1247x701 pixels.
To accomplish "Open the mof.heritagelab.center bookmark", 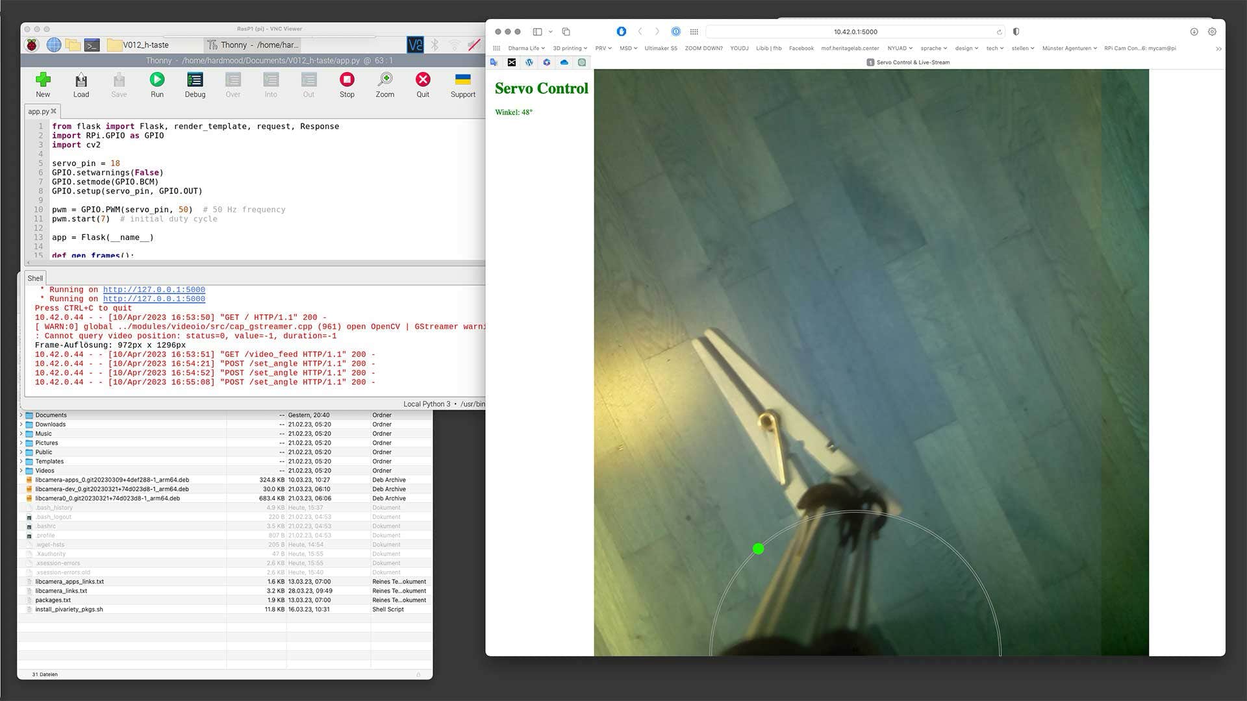I will [x=850, y=48].
